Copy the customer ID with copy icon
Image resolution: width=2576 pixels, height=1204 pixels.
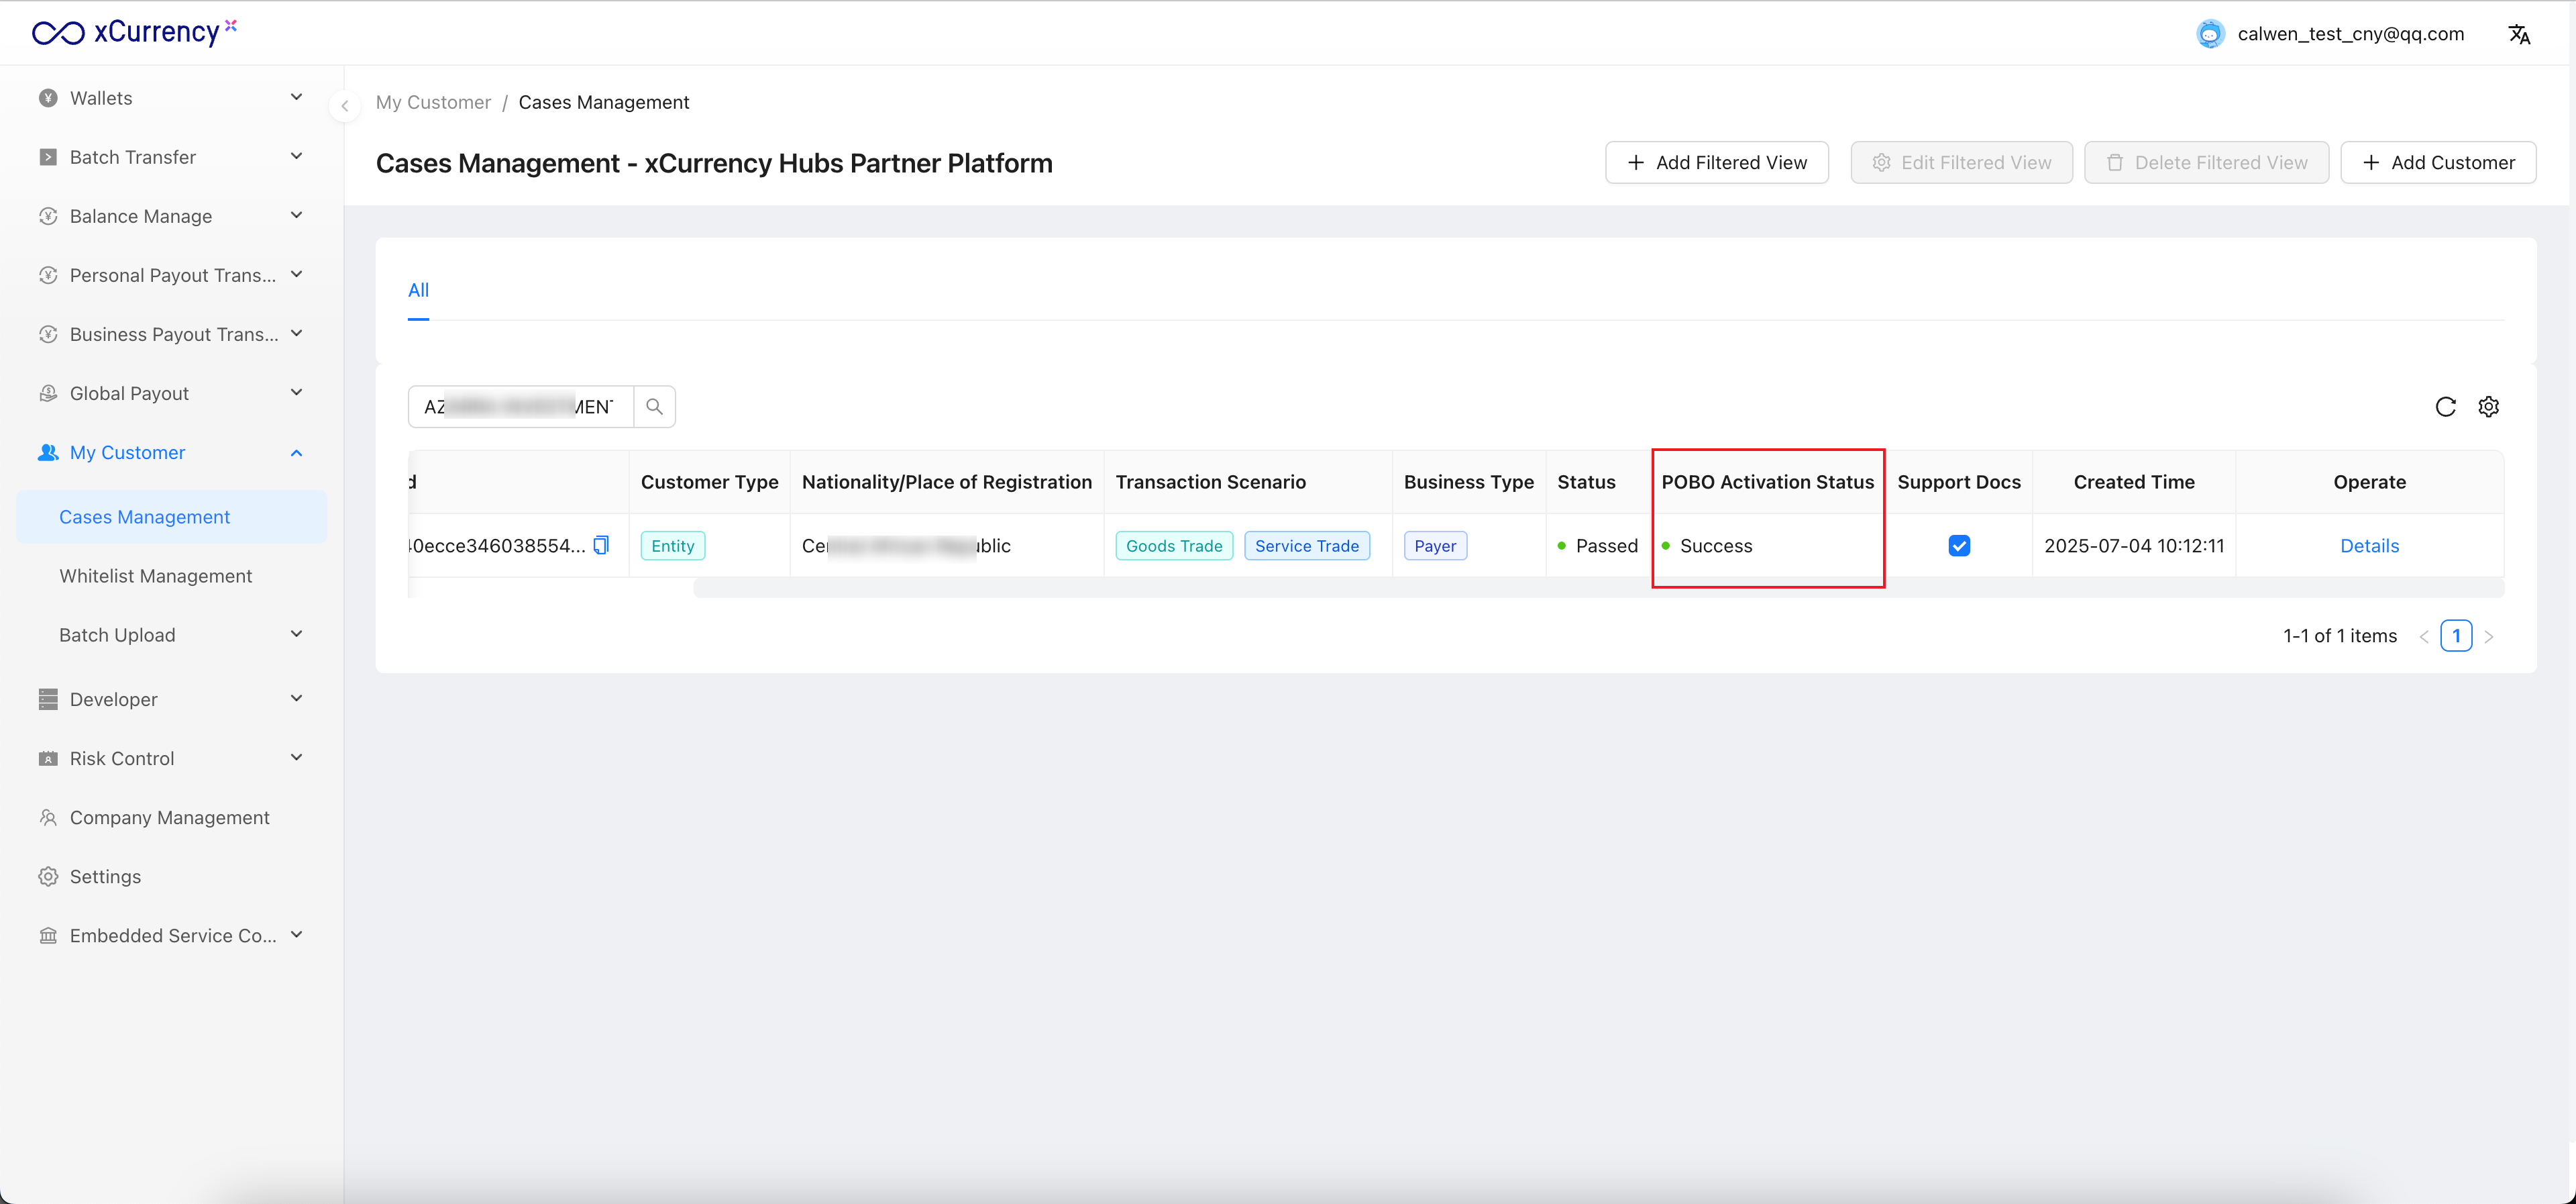601,544
